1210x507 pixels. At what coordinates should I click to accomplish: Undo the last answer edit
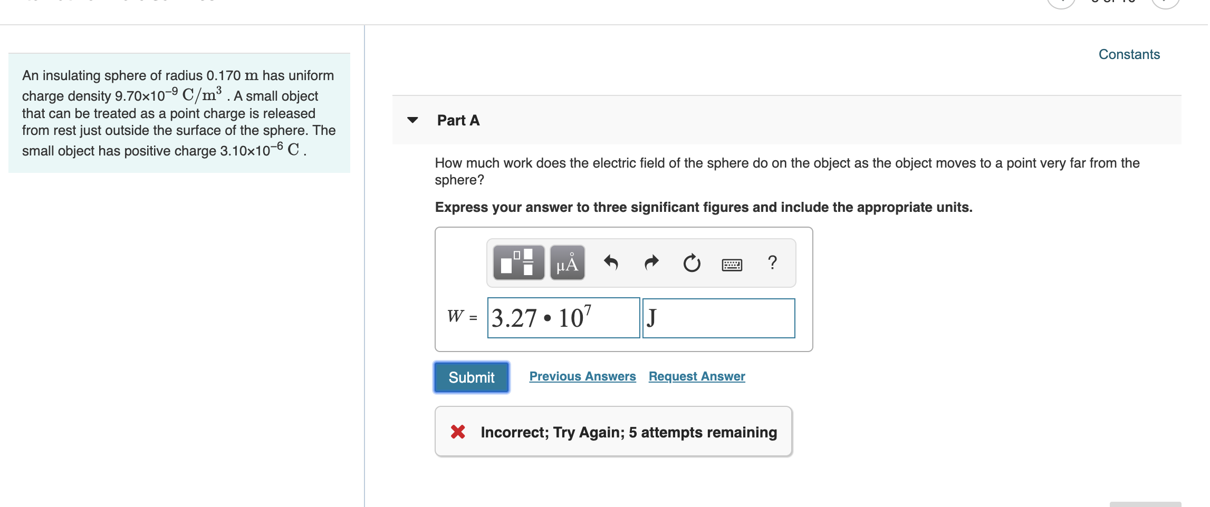(x=611, y=262)
